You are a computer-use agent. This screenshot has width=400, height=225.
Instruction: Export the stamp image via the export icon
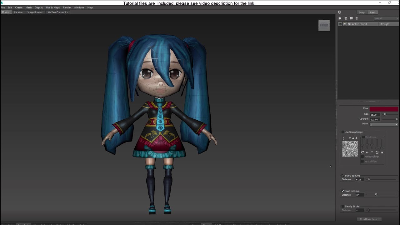point(377,152)
